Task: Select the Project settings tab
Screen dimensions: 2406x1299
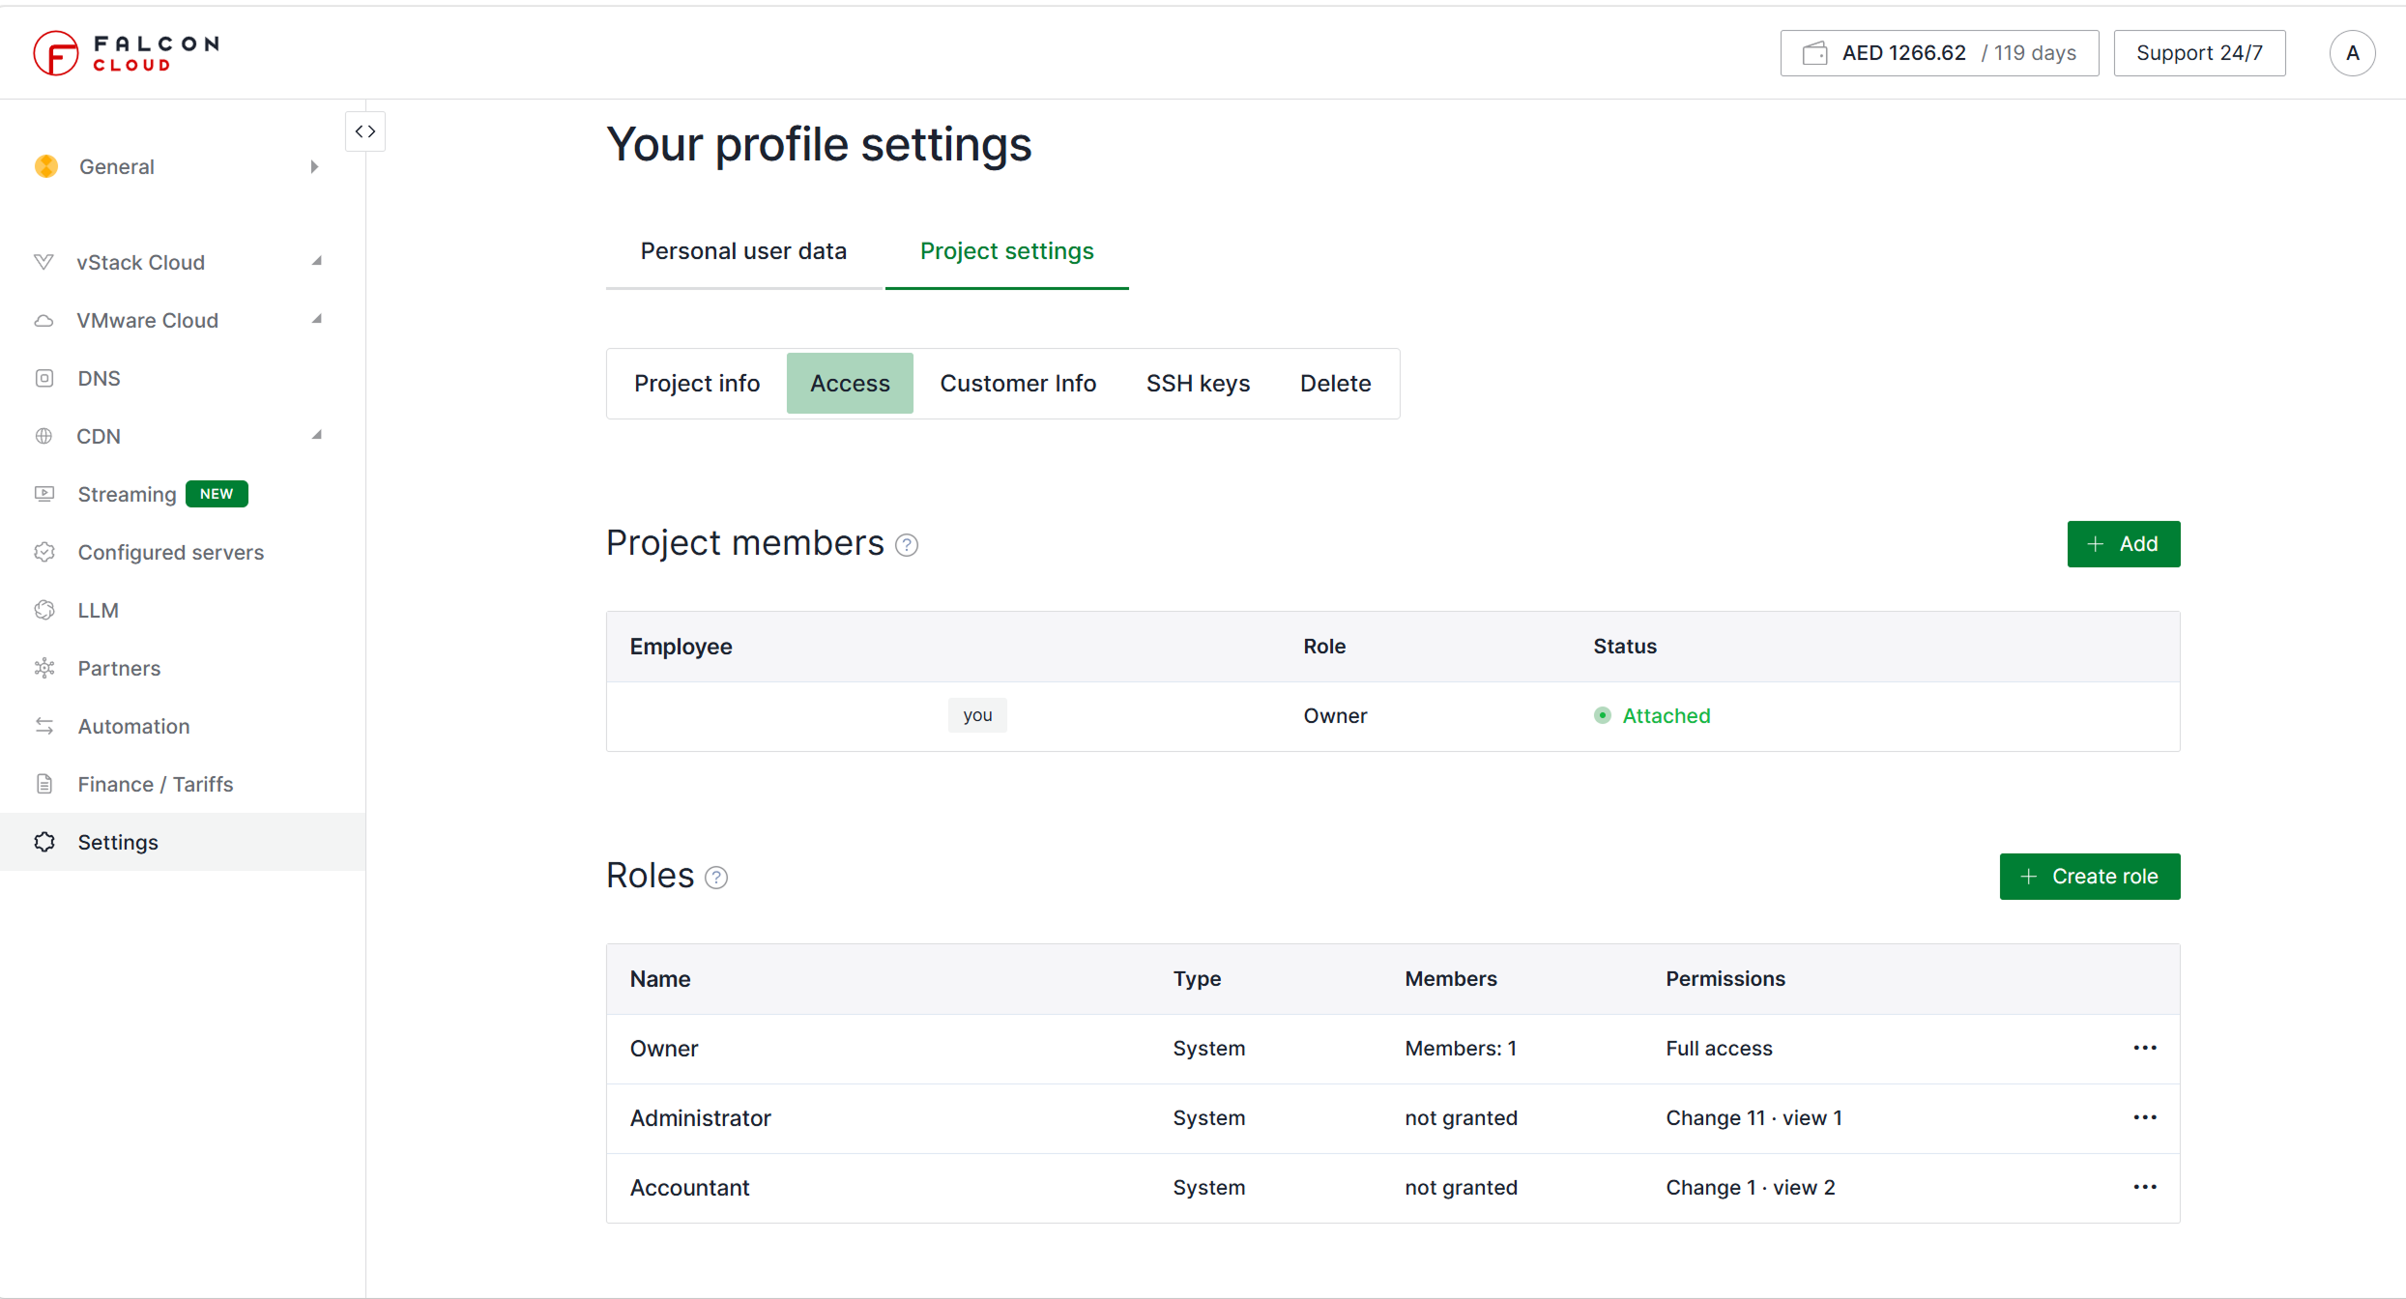Action: tap(1007, 251)
